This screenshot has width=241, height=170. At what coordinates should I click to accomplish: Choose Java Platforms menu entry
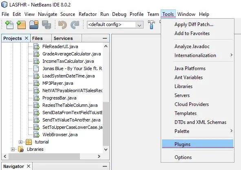197,68
